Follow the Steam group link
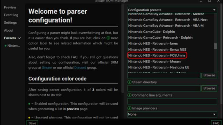Screen dimensions: 223x125 (x=47, y=68)
